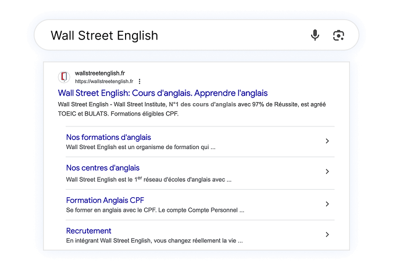The height and width of the screenshot is (272, 393).
Task: Click the snippet about réseau d'écoles d'anglais
Action: coord(149,180)
